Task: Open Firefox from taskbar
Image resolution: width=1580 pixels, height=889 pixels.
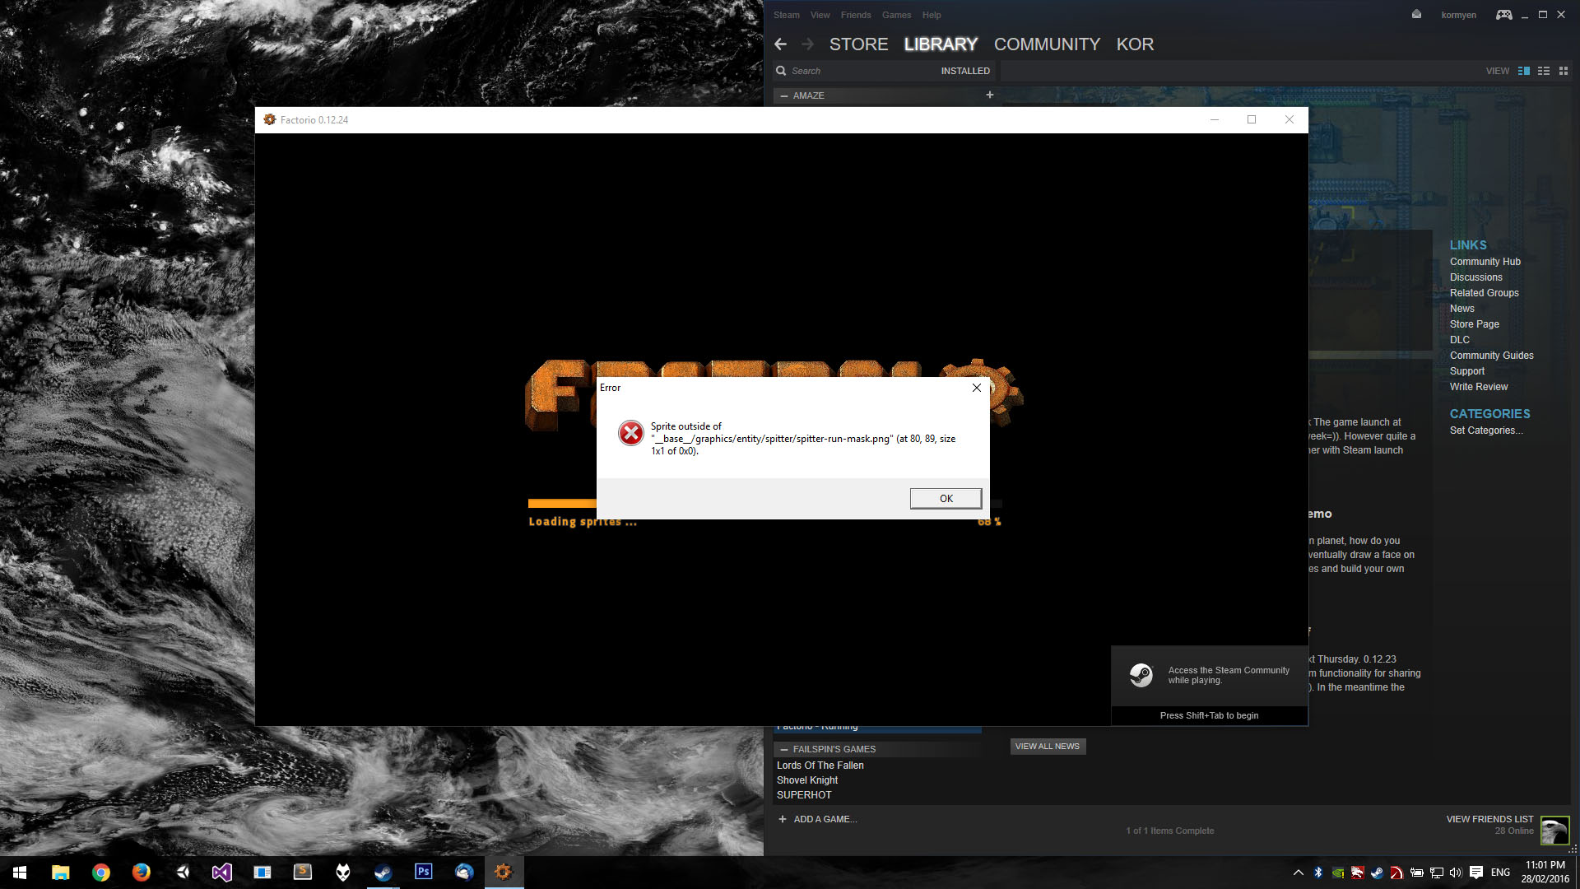Action: pos(141,873)
